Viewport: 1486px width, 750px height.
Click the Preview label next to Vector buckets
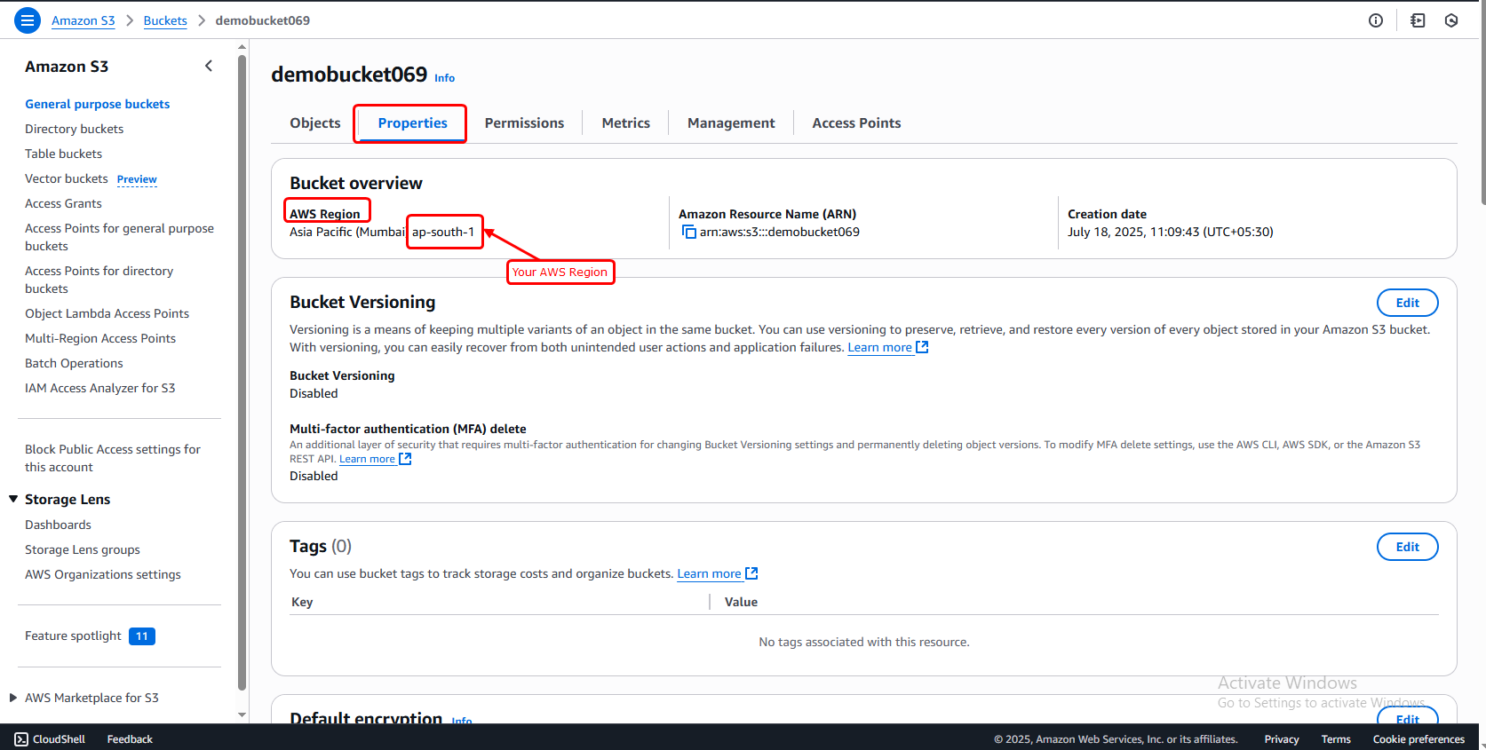(137, 179)
